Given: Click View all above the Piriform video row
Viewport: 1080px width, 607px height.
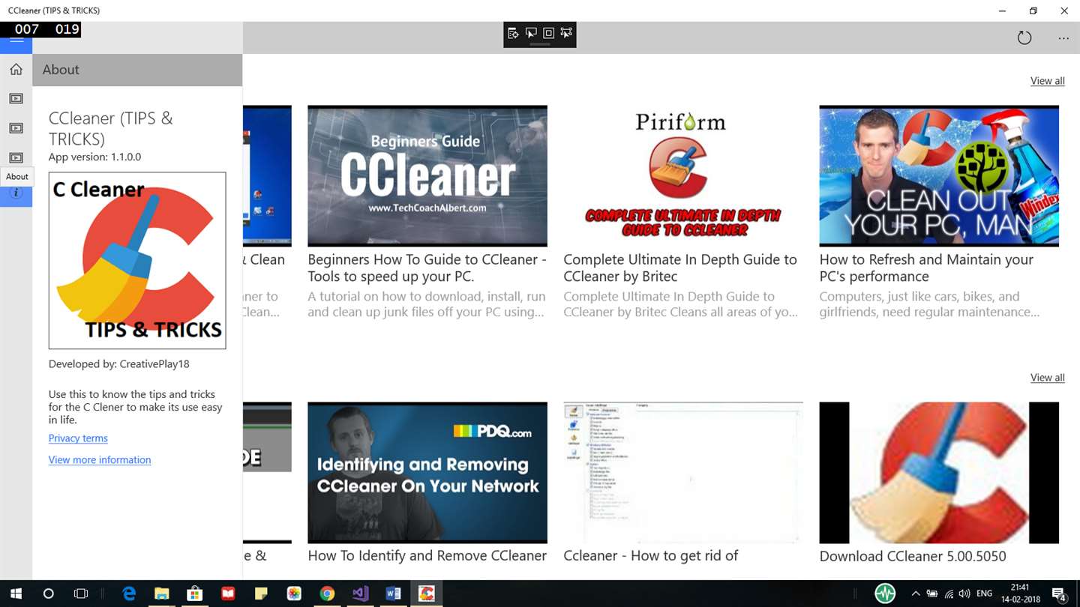Looking at the screenshot, I should (1047, 81).
